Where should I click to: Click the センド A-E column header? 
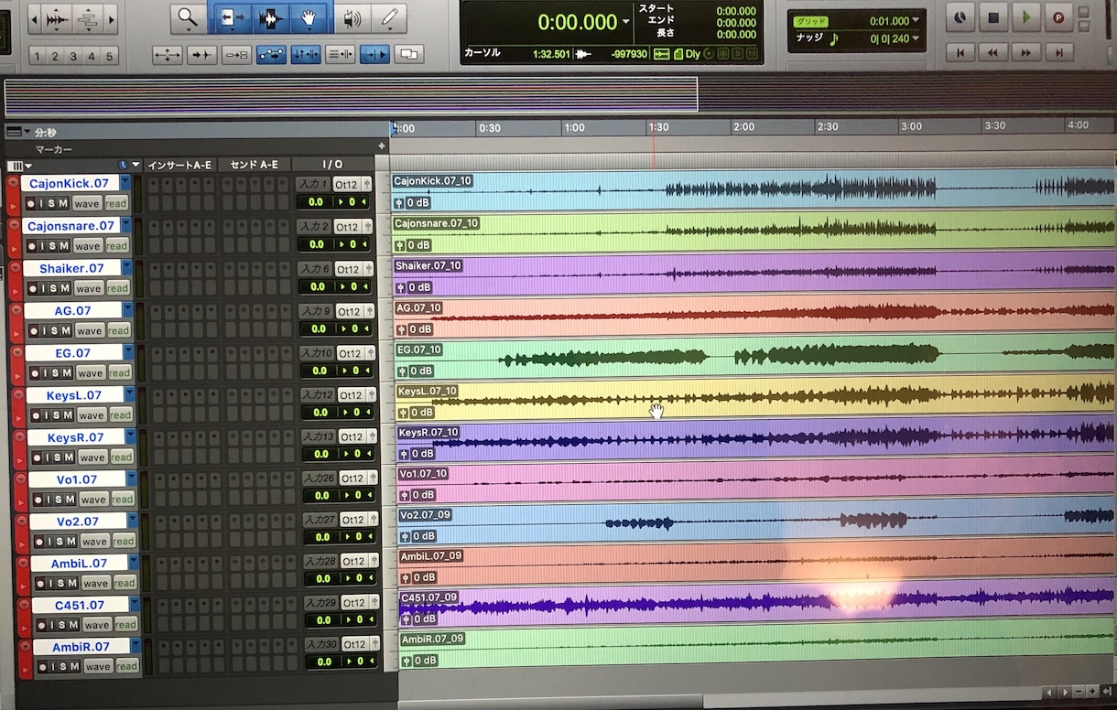coord(254,165)
